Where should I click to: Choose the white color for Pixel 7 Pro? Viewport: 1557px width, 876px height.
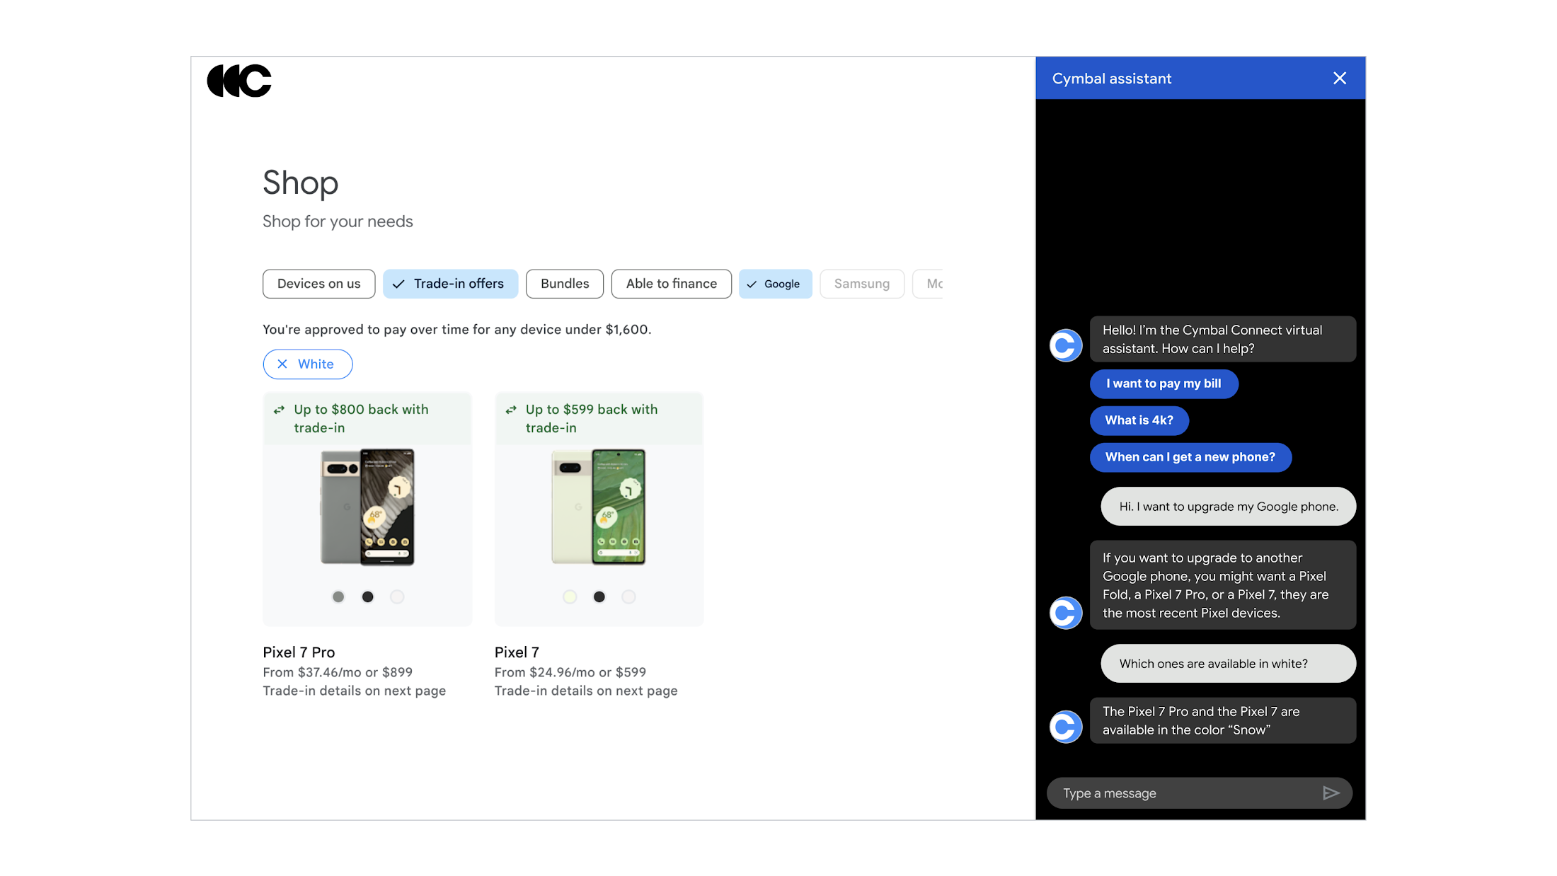(397, 597)
